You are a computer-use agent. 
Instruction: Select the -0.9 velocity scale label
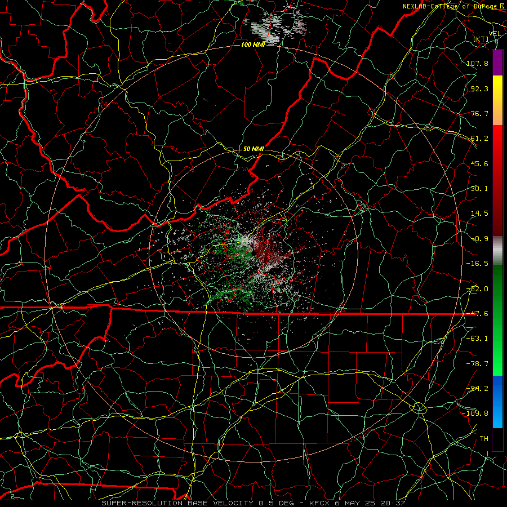click(479, 239)
